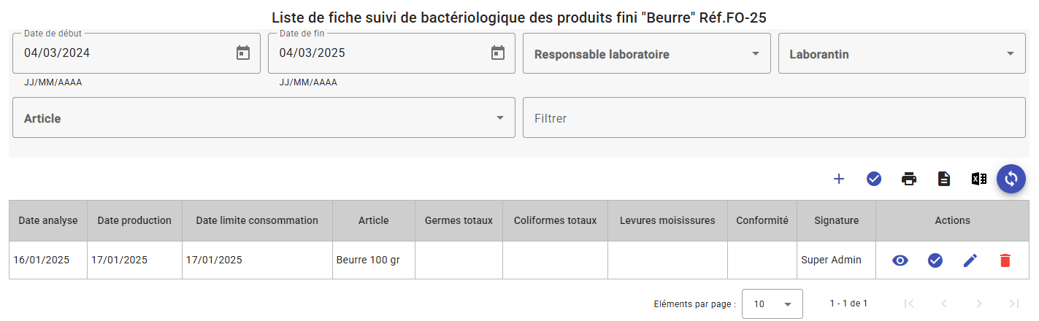Image resolution: width=1039 pixels, height=321 pixels.
Task: Refresh the list with the round sync button
Action: pyautogui.click(x=1011, y=179)
